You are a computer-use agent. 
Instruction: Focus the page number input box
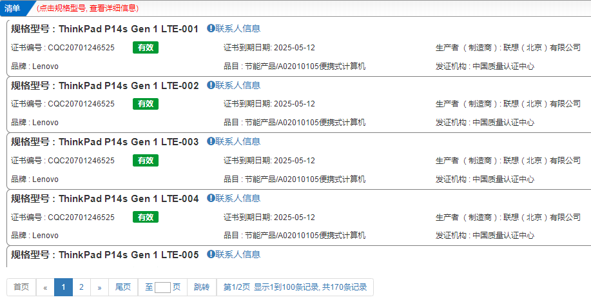coord(162,287)
